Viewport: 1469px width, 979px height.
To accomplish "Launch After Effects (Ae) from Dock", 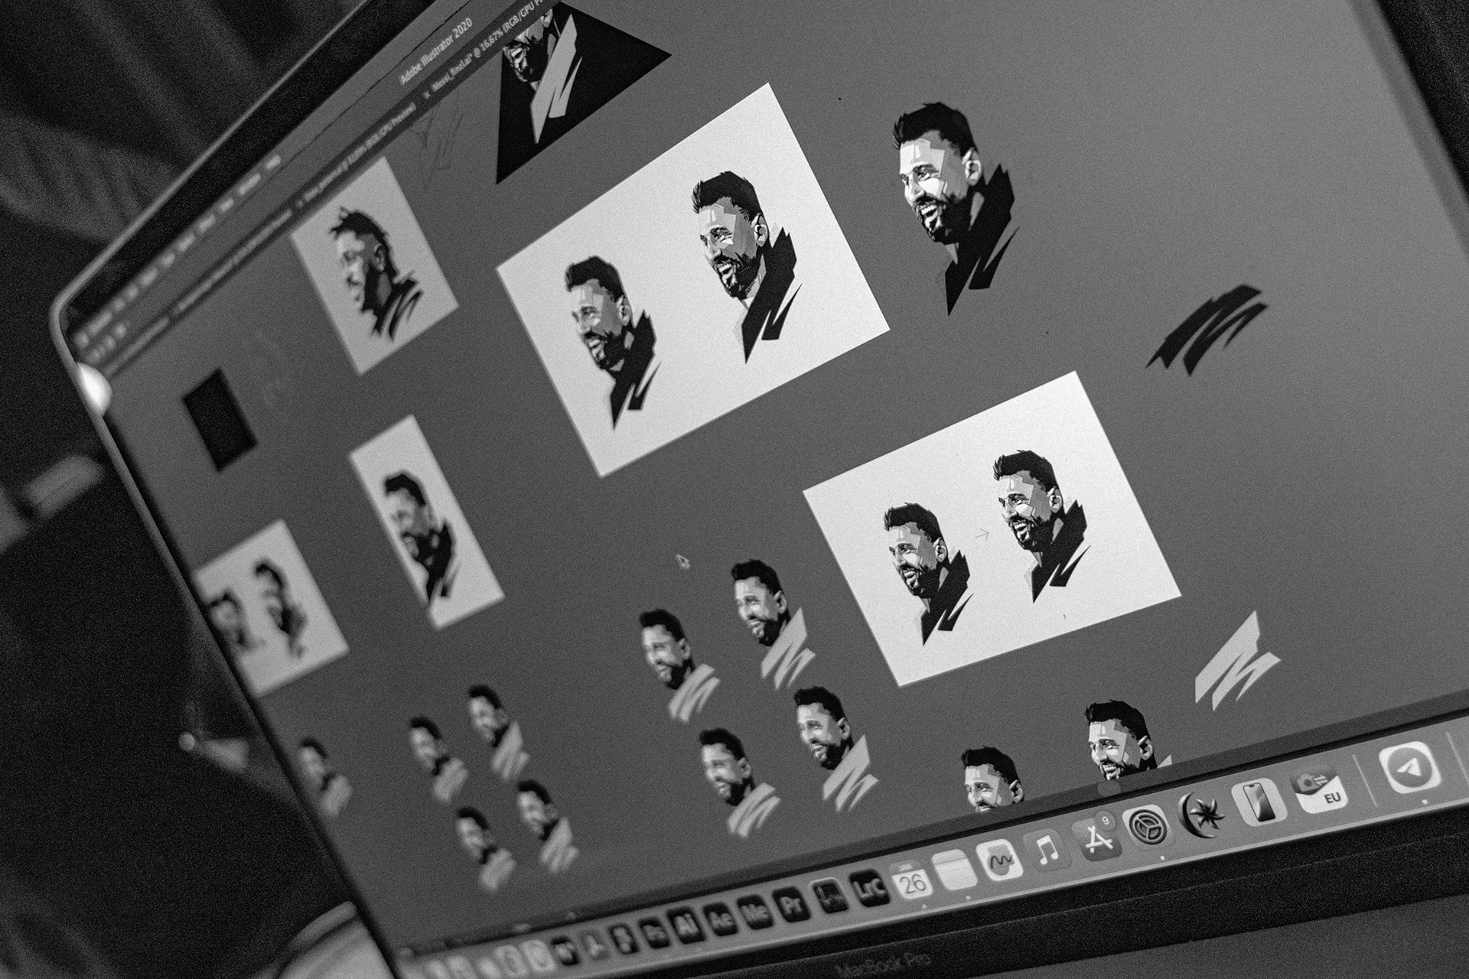I will 721,919.
